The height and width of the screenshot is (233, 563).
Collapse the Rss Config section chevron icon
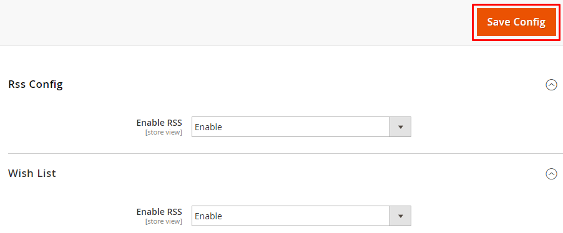(551, 85)
